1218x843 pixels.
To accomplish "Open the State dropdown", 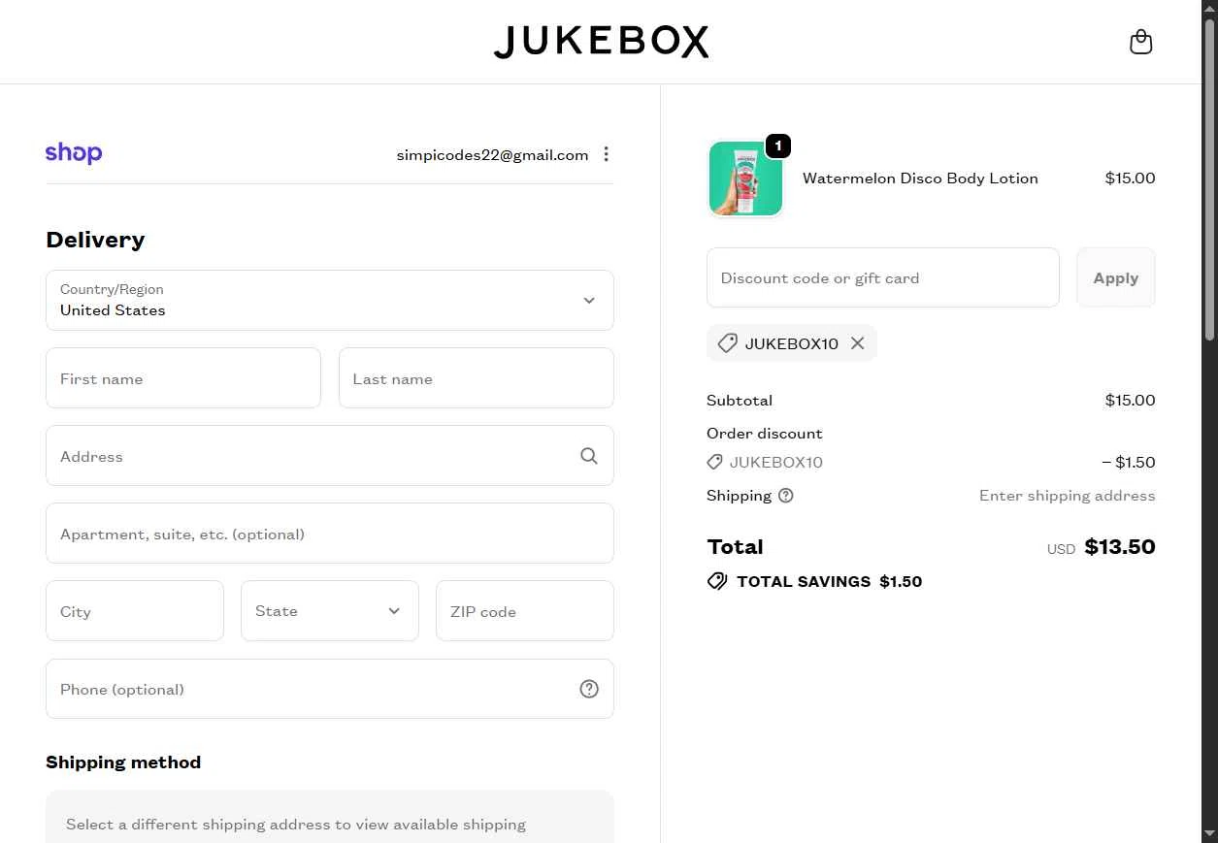I will 330,611.
